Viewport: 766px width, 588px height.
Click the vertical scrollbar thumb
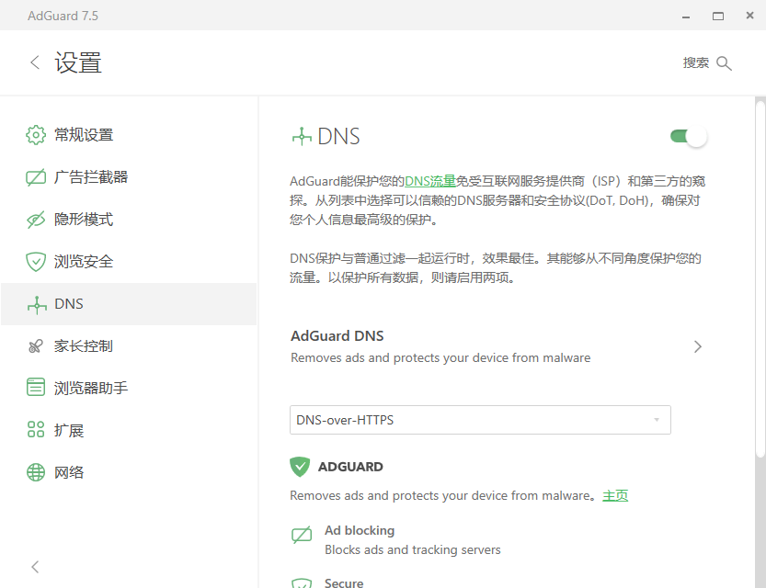(x=760, y=278)
